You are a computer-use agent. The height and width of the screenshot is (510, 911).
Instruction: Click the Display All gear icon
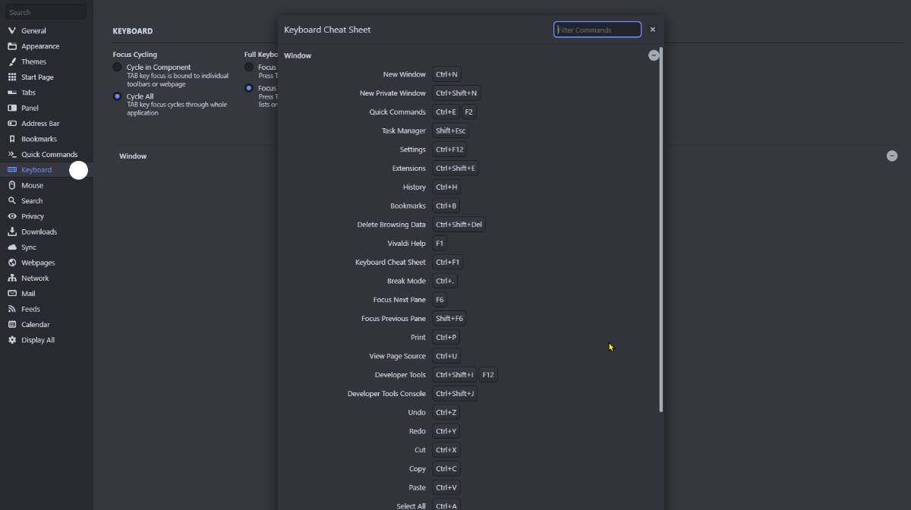(x=12, y=340)
